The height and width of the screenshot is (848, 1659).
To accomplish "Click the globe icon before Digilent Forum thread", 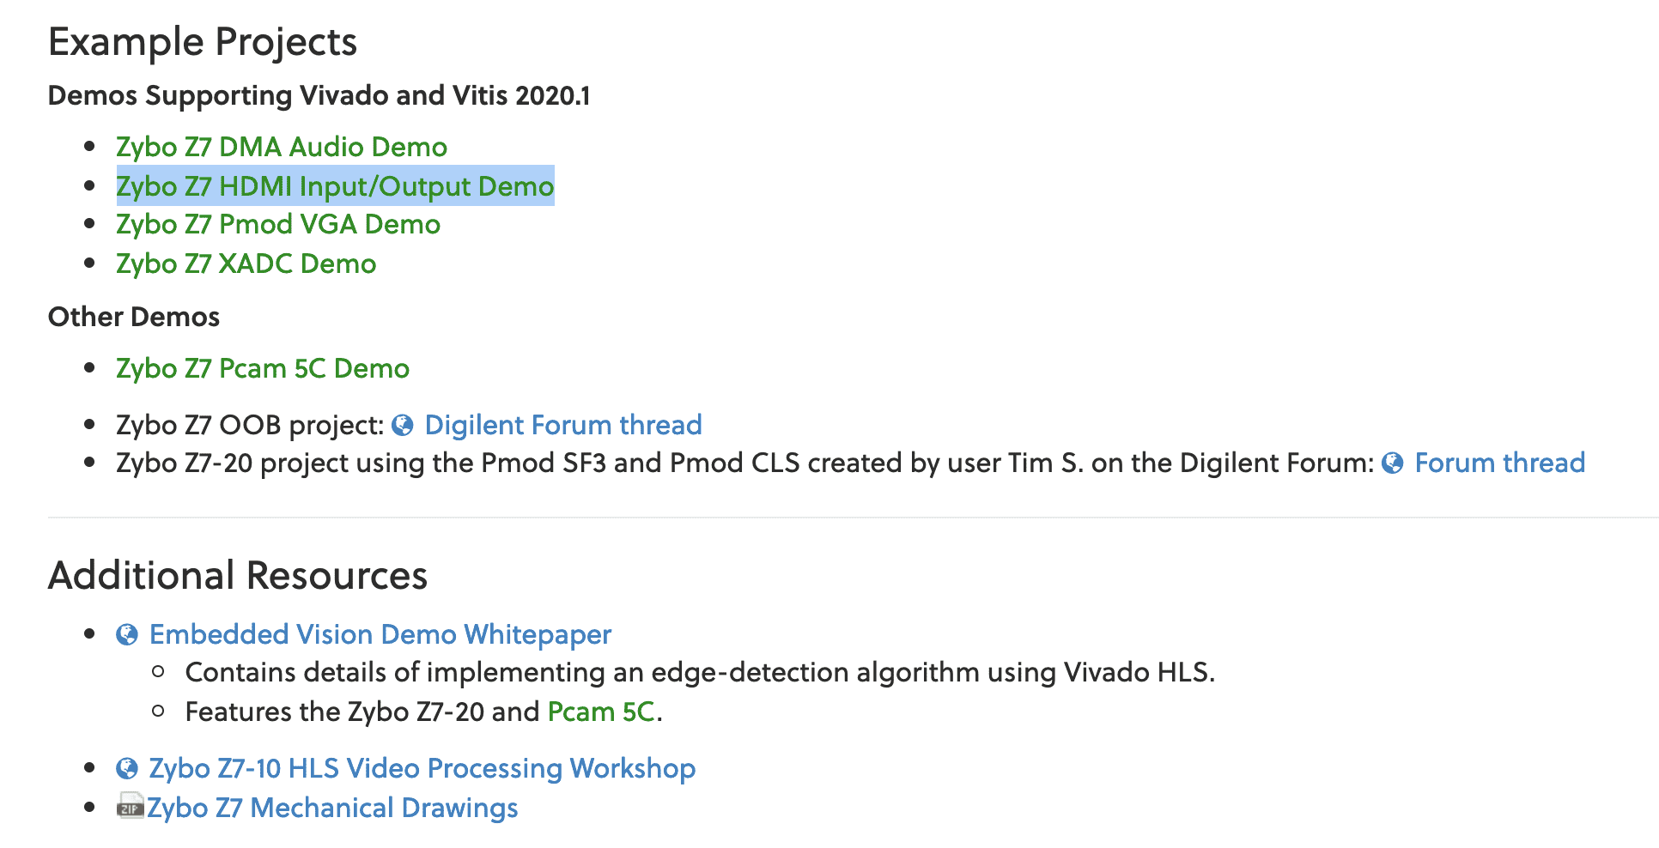I will click(403, 426).
